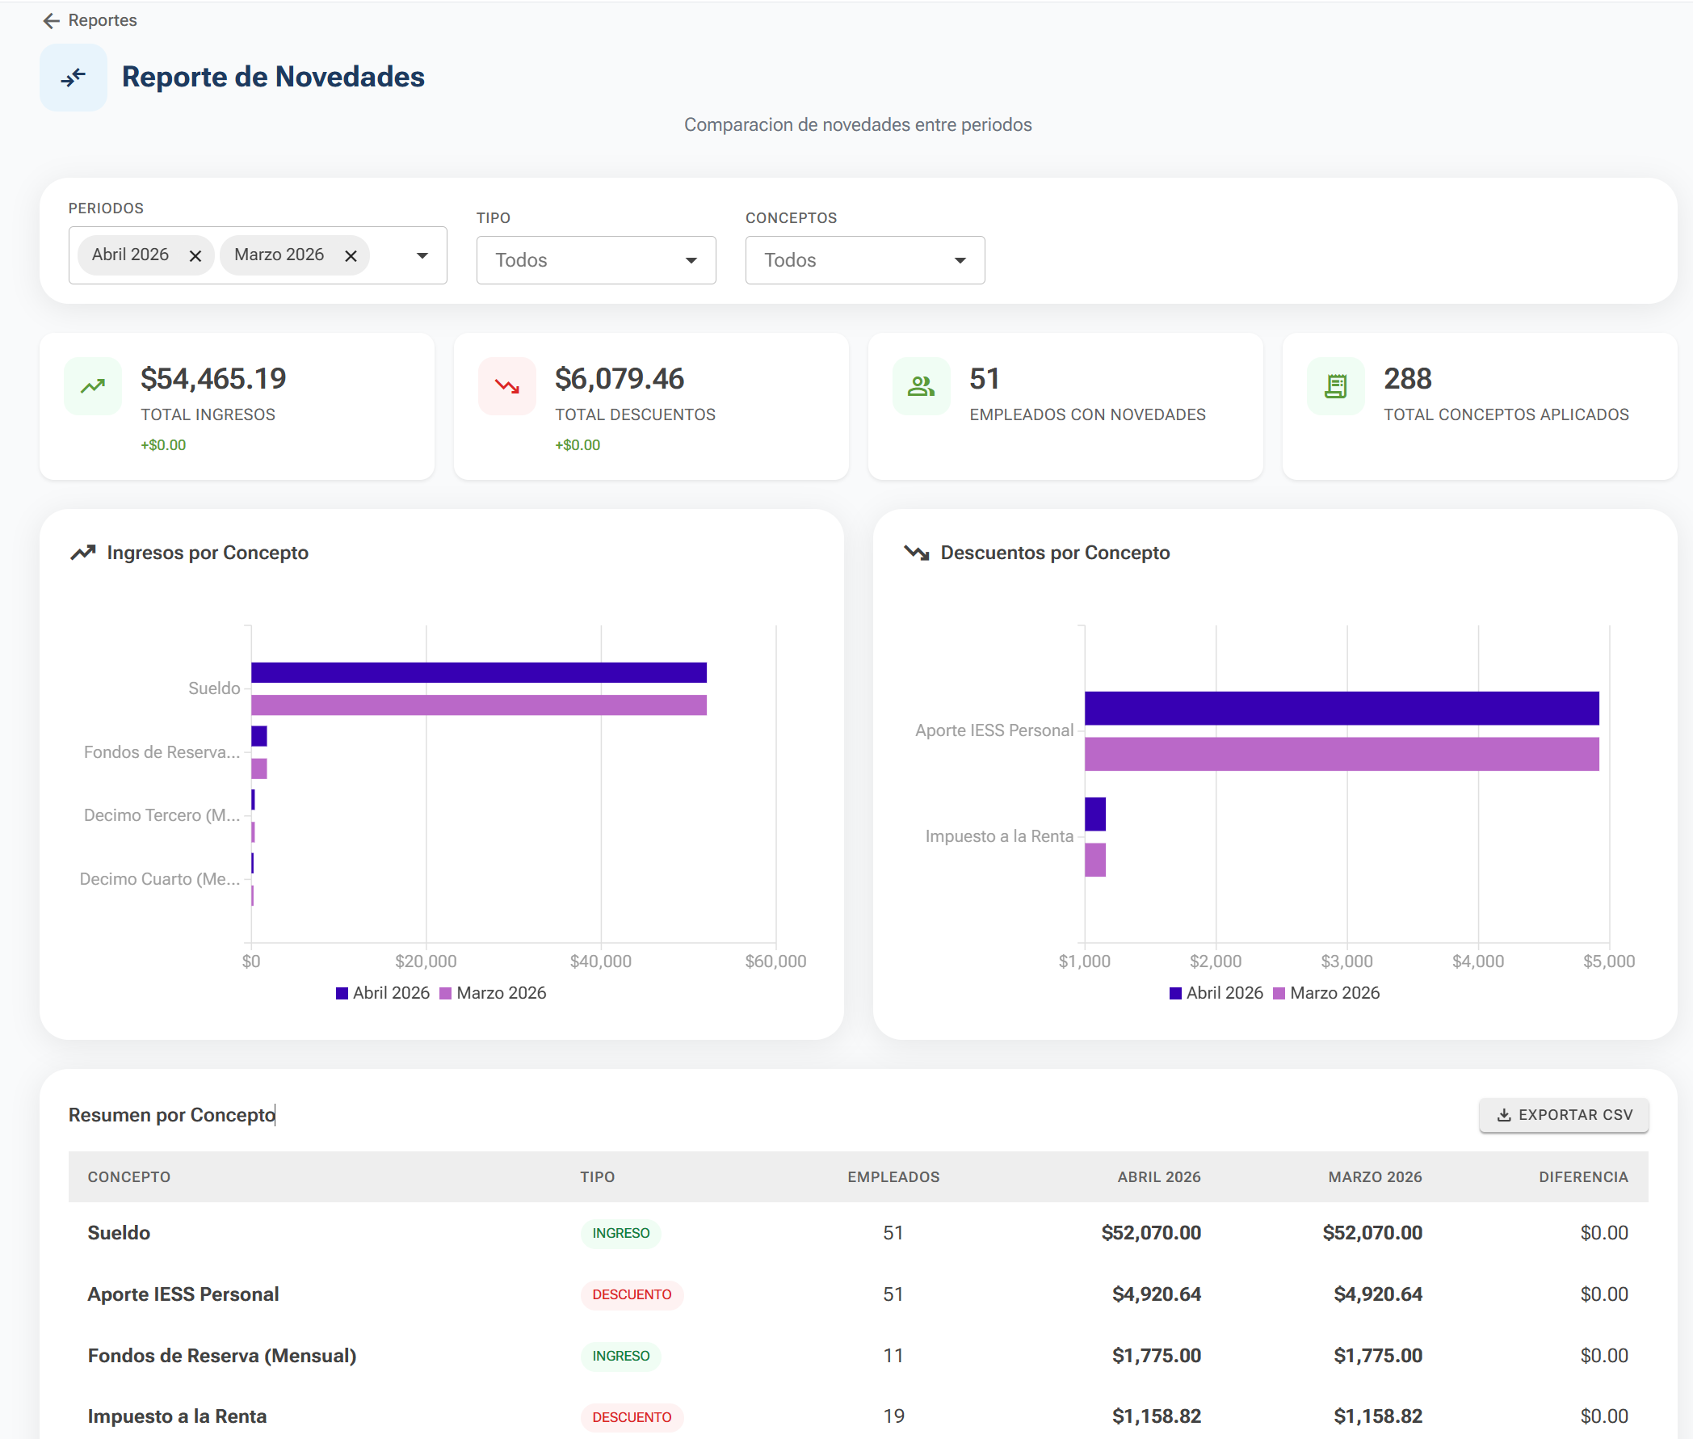Click the Reportes breadcrumb link
The image size is (1693, 1439).
(x=103, y=20)
